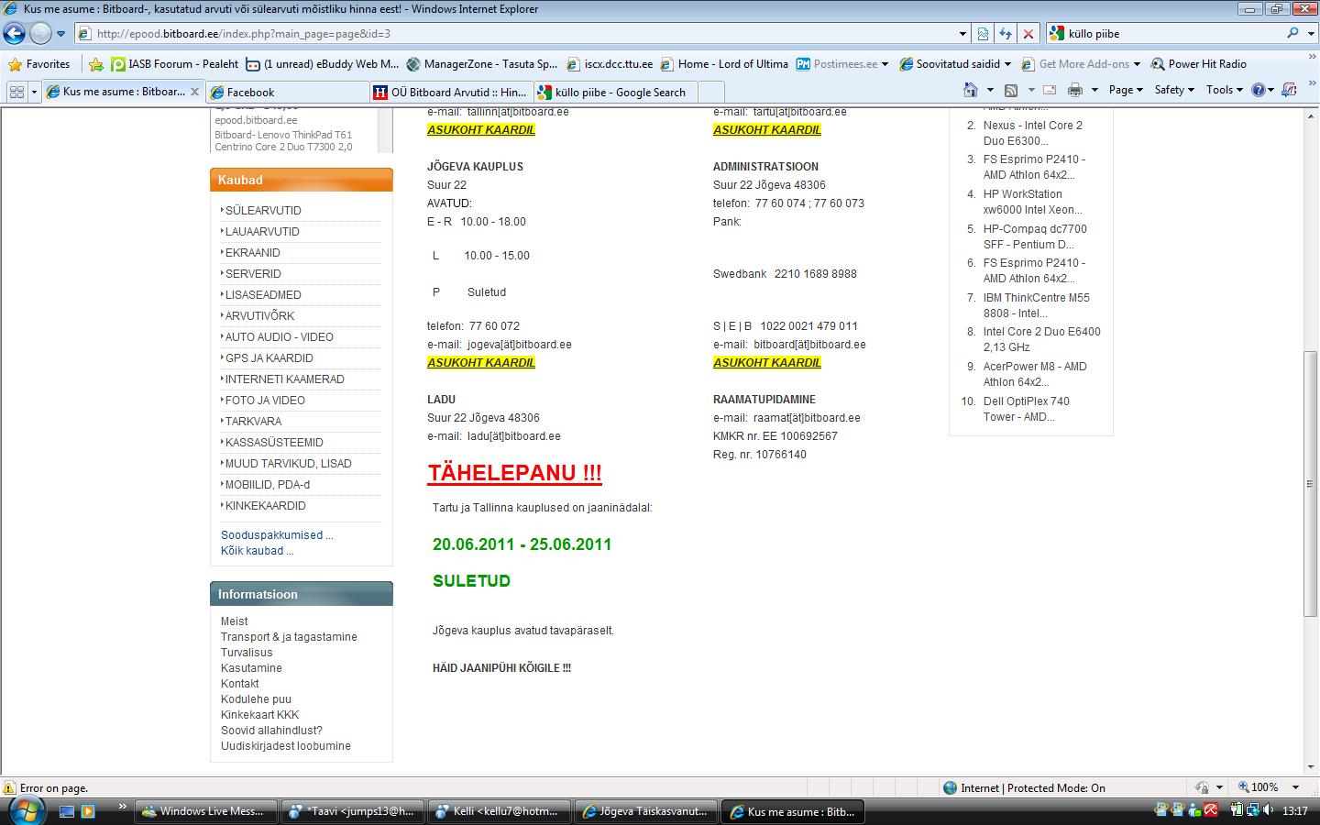Click the RSS Feeds icon
The image size is (1320, 825).
[1011, 90]
